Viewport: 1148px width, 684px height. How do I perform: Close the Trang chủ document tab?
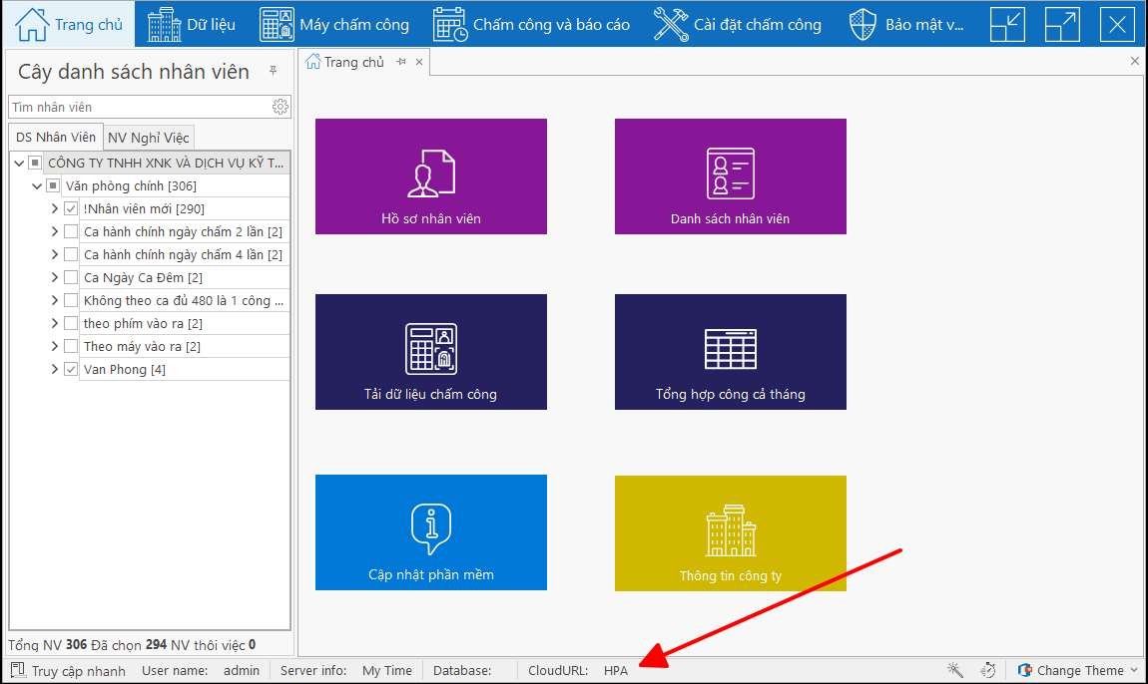coord(419,62)
